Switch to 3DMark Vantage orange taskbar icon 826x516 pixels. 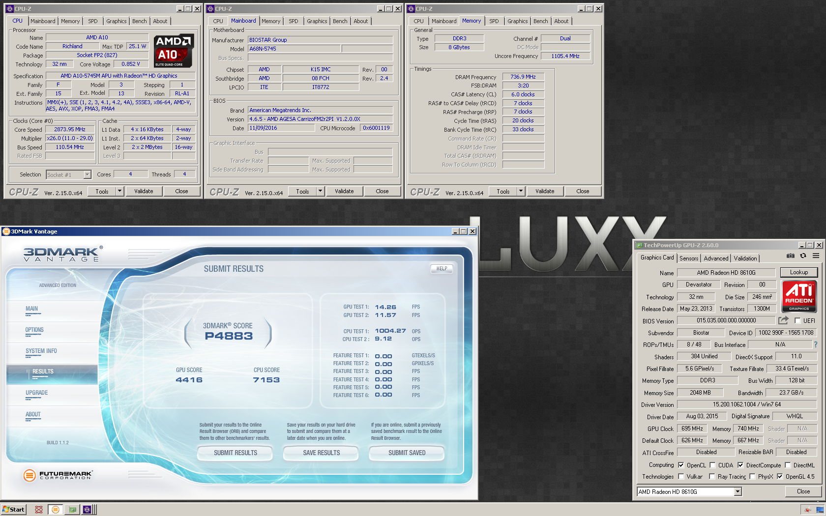click(x=56, y=510)
